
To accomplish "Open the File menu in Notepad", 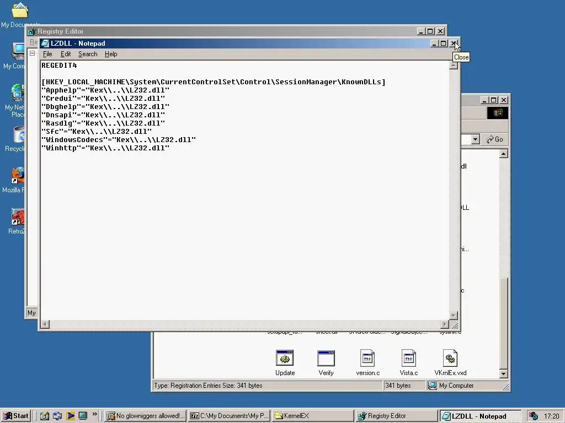I will (x=47, y=54).
